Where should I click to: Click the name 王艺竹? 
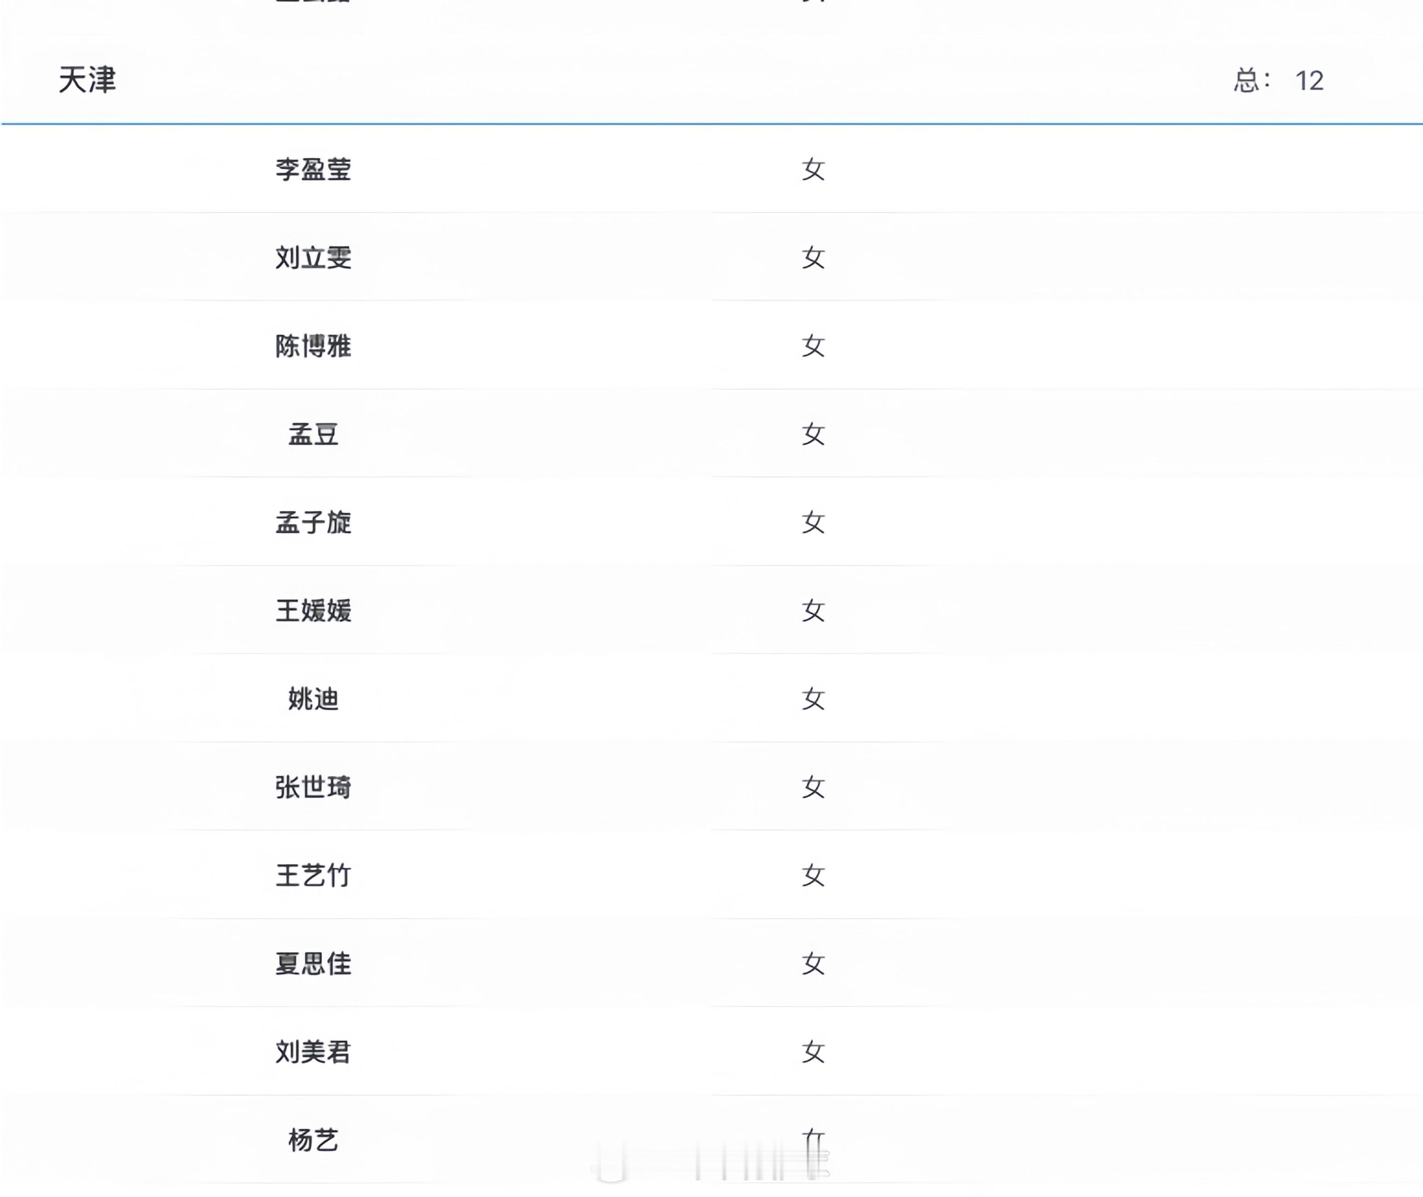pyautogui.click(x=313, y=875)
